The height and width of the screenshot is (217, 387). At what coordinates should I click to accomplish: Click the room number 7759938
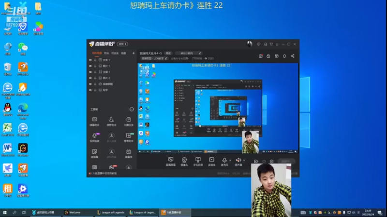tap(197, 58)
